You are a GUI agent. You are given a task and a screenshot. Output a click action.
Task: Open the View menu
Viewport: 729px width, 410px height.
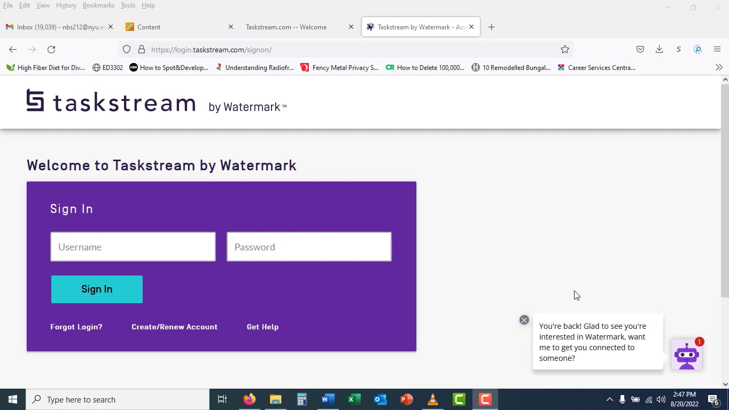coord(43,5)
